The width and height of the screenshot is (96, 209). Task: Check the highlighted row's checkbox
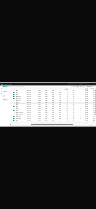click(11, 102)
